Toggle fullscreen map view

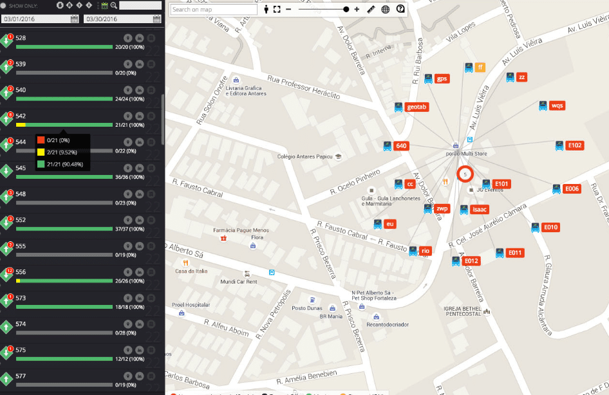click(x=277, y=9)
